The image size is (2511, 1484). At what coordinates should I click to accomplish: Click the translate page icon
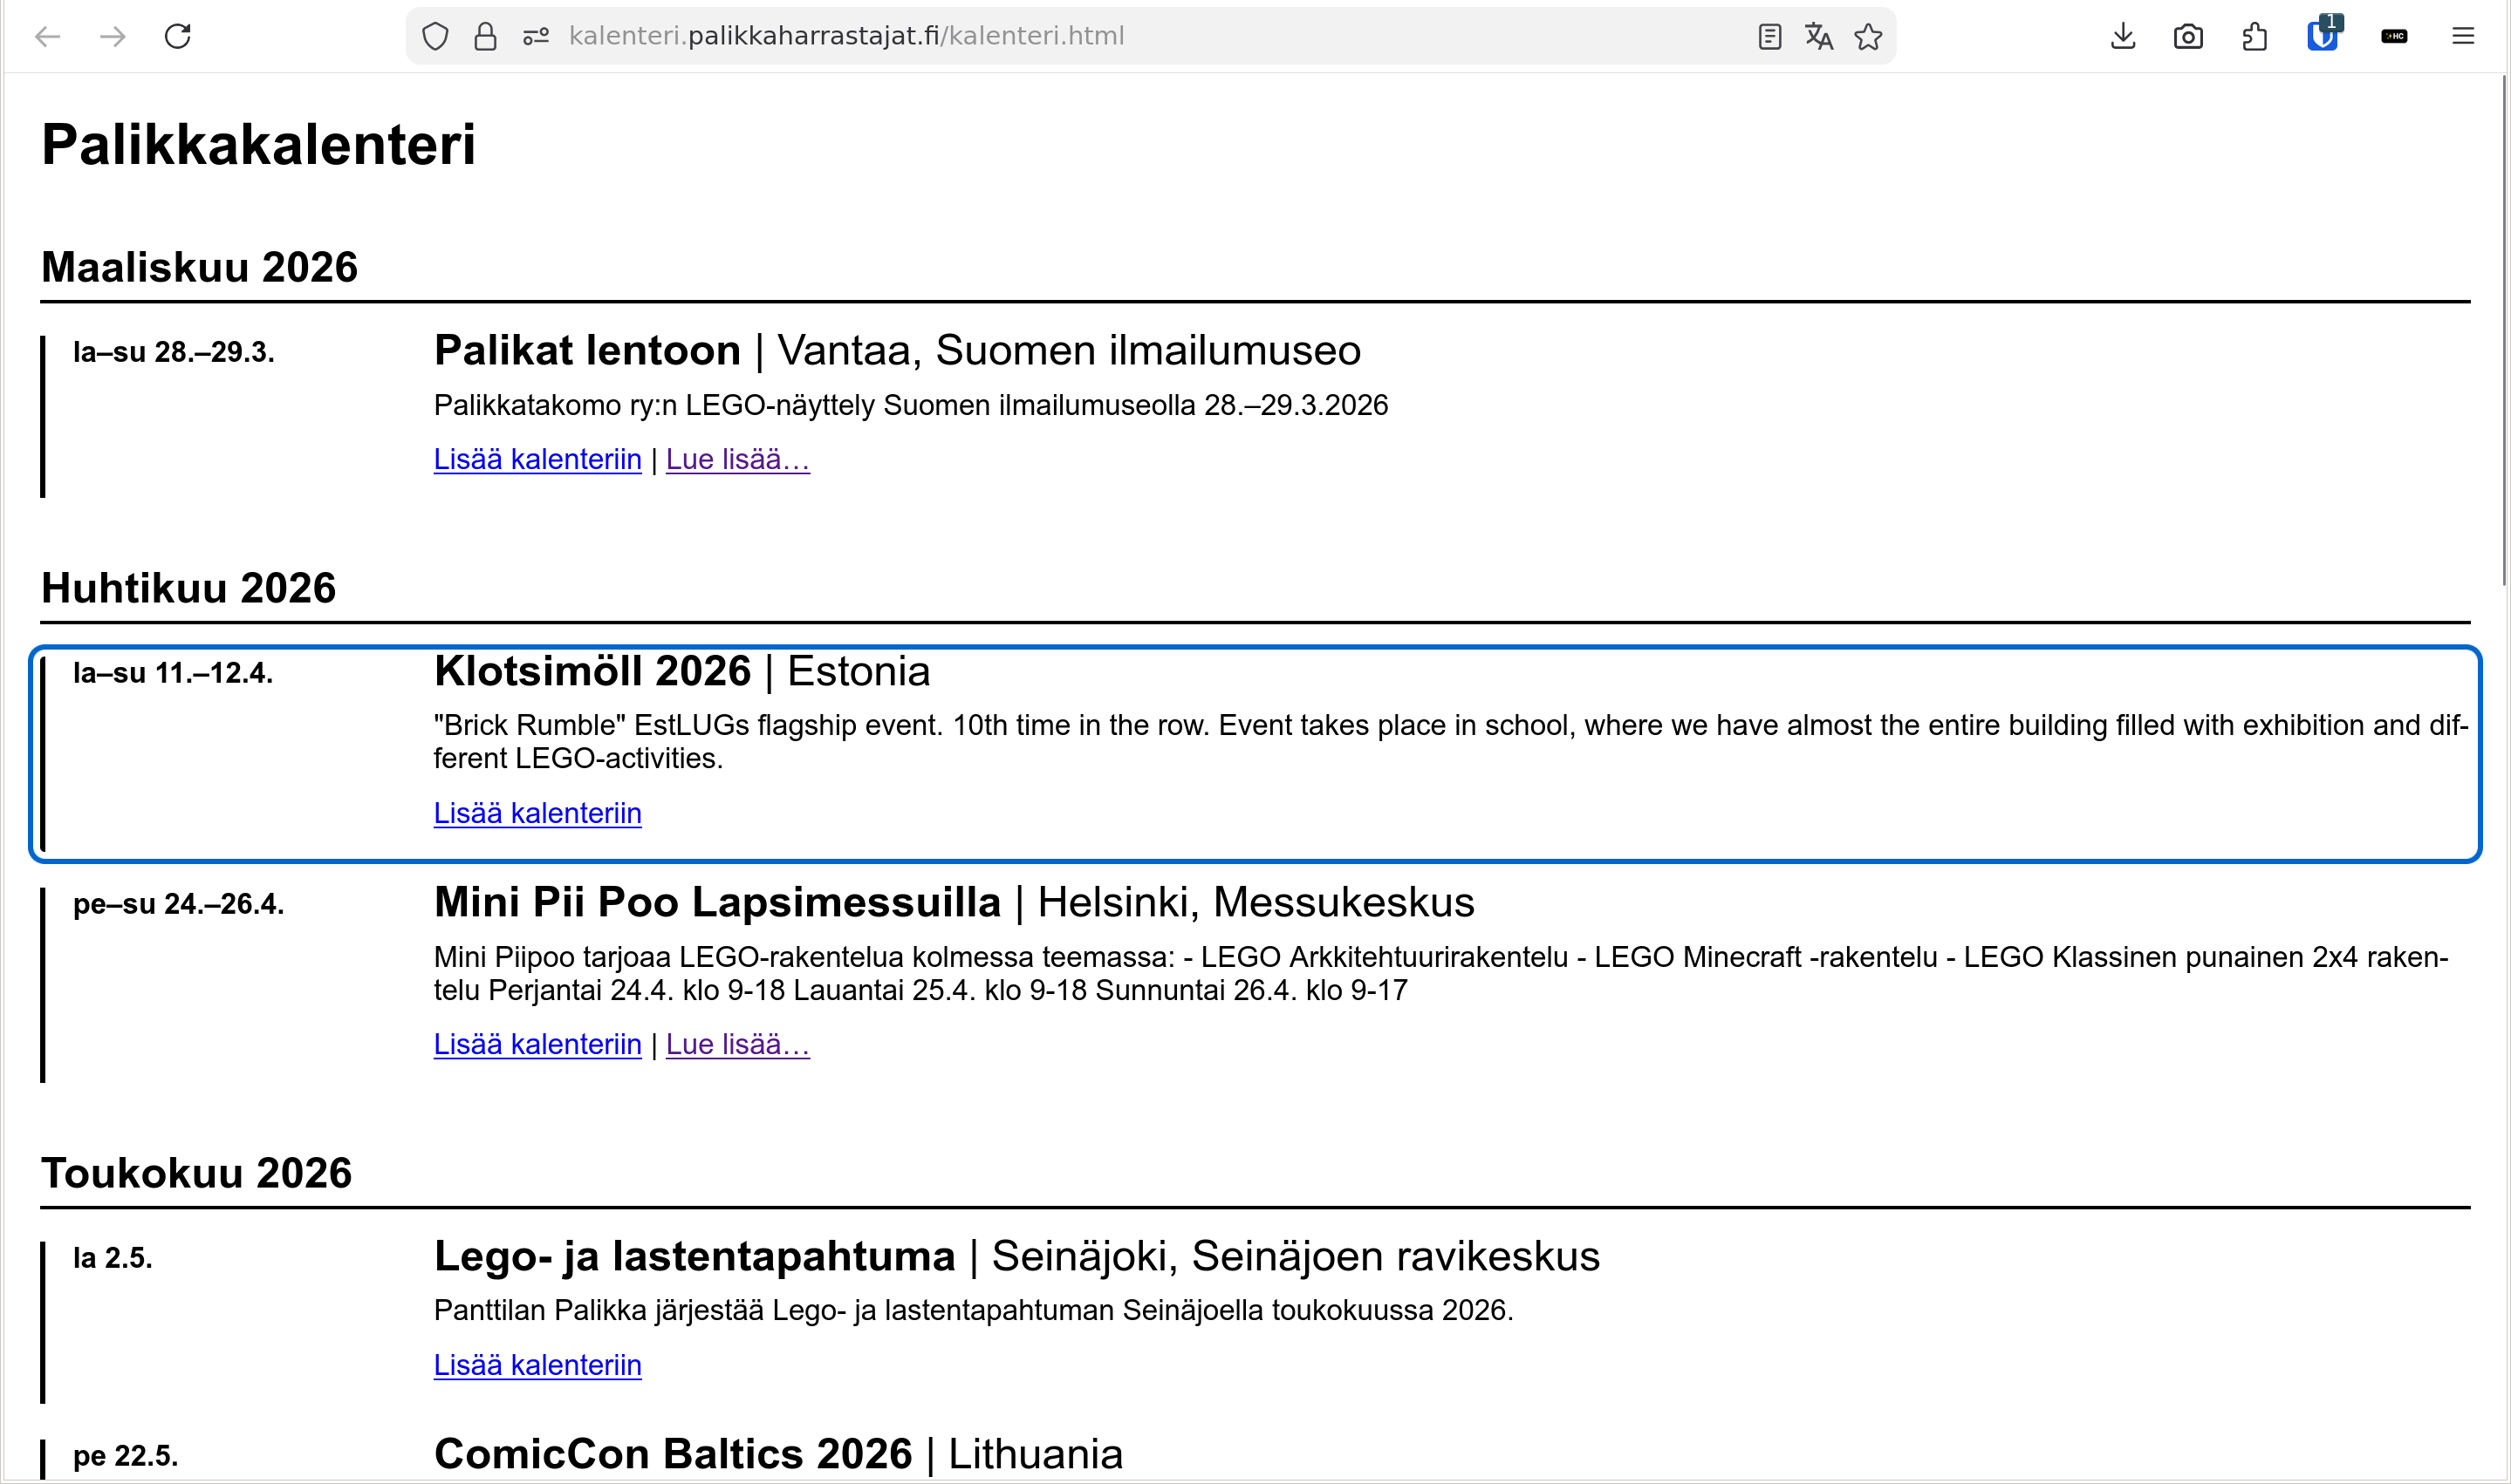pyautogui.click(x=1819, y=37)
